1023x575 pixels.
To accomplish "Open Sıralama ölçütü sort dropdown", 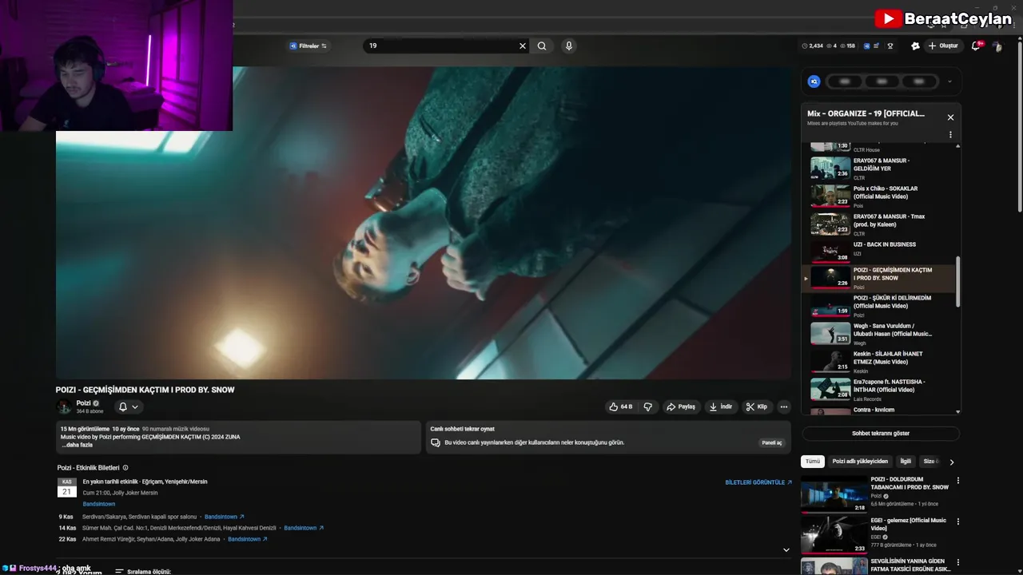I will (143, 572).
